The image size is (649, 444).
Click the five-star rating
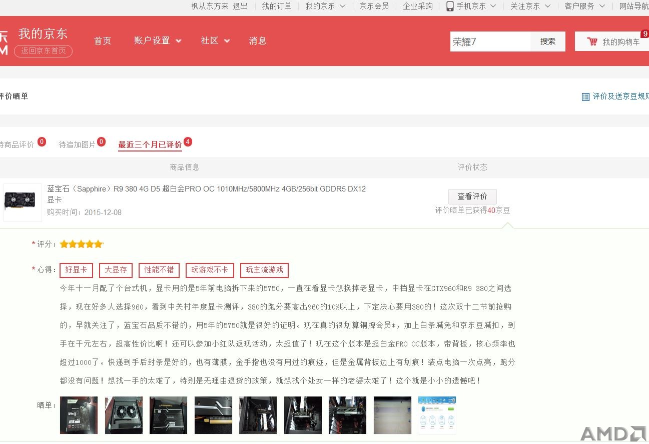coord(81,244)
